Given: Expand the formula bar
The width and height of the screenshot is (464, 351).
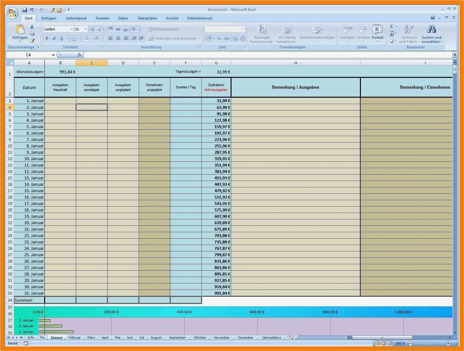Looking at the screenshot, I should coord(455,55).
